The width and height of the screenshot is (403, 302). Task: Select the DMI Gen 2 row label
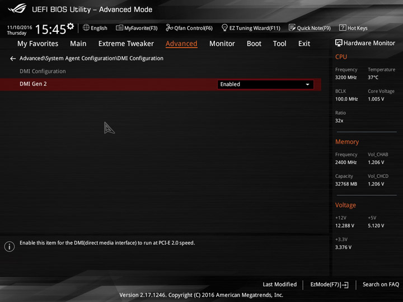pyautogui.click(x=33, y=84)
